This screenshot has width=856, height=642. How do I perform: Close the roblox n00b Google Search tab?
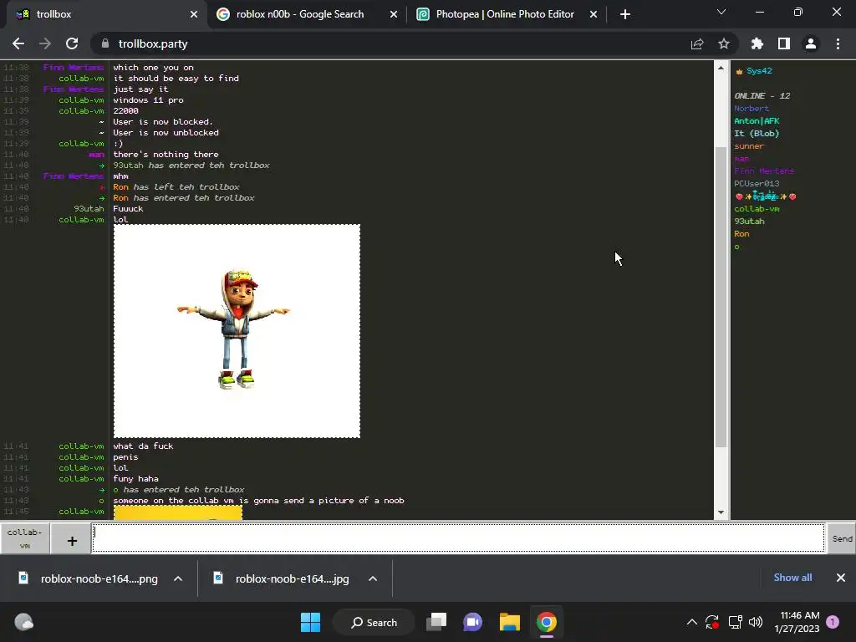click(394, 14)
